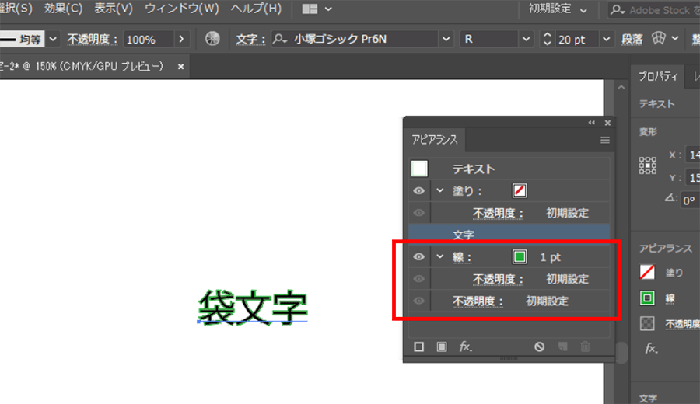Expand the arrange documents dropdown arrow
Viewport: 700px width, 404px height.
(328, 9)
